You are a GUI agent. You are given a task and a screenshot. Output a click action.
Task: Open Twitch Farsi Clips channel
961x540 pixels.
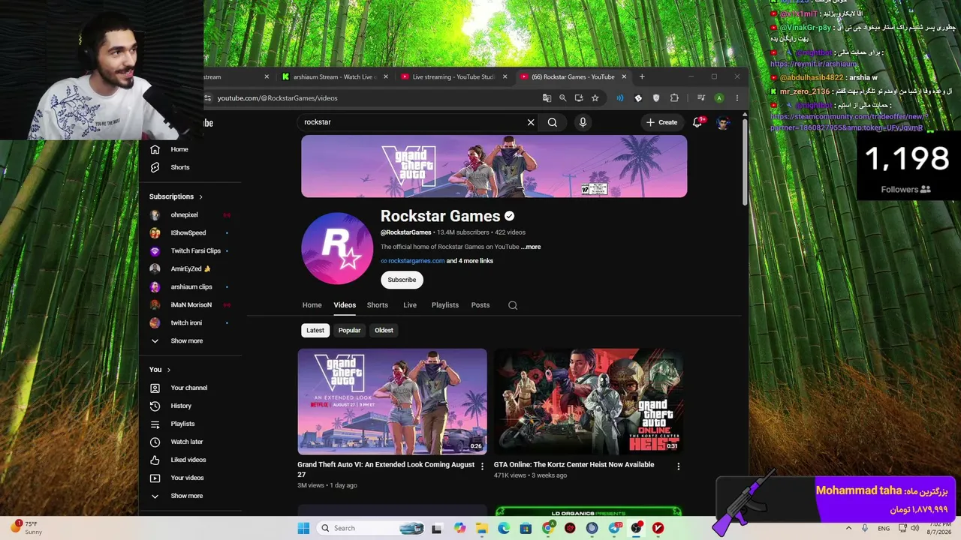195,251
